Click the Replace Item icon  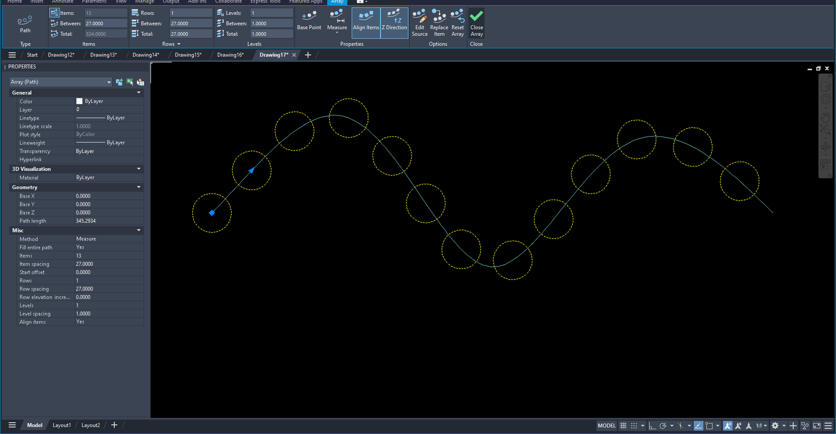tap(439, 16)
